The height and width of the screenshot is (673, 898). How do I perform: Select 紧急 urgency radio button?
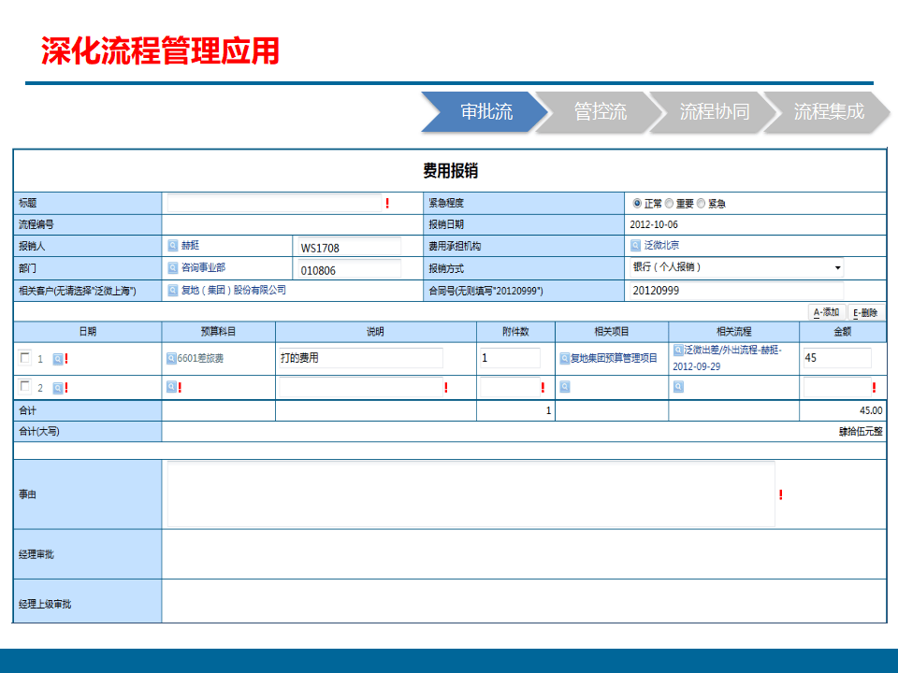701,203
